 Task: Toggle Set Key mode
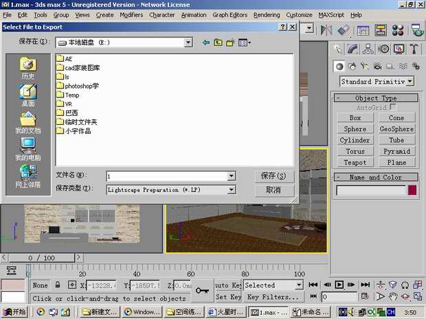pos(229,297)
